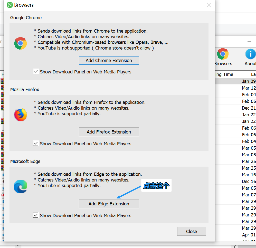Image resolution: width=256 pixels, height=248 pixels.
Task: Click the Microsoft Edge section heading
Action: (25, 161)
